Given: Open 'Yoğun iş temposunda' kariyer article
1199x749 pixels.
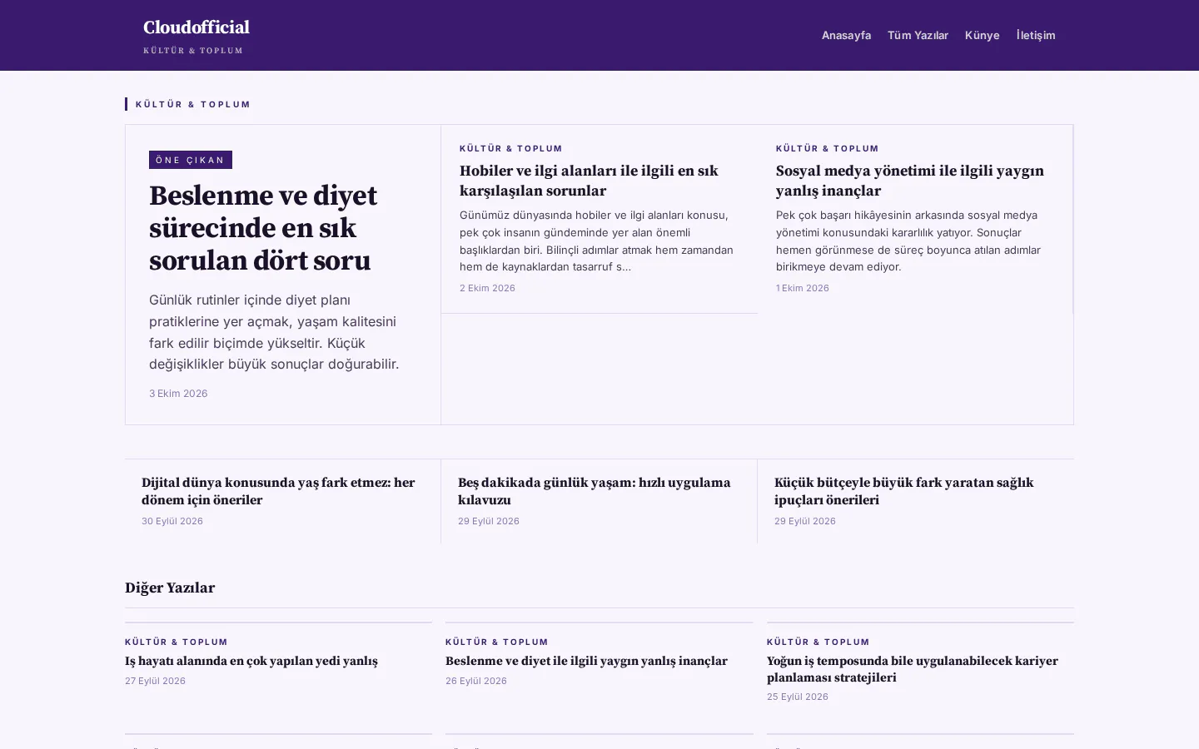Looking at the screenshot, I should tap(913, 669).
